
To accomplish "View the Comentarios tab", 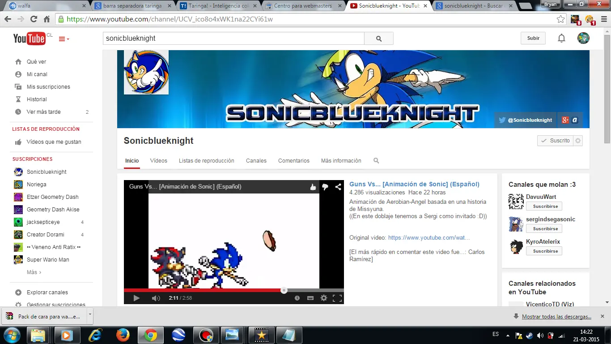I will tap(294, 161).
